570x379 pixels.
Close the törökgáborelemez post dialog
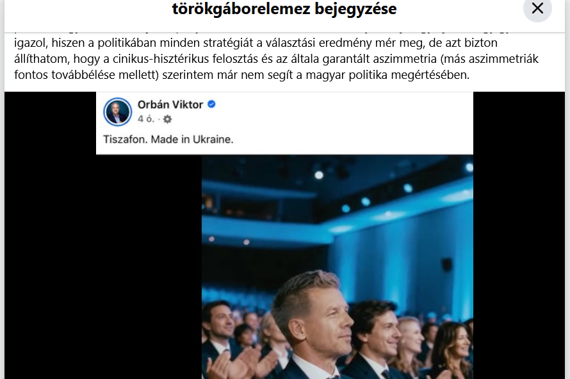[x=537, y=8]
